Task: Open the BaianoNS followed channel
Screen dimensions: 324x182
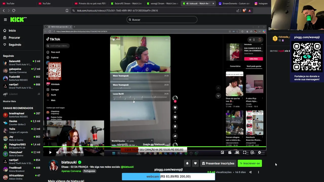Action: pos(22,63)
